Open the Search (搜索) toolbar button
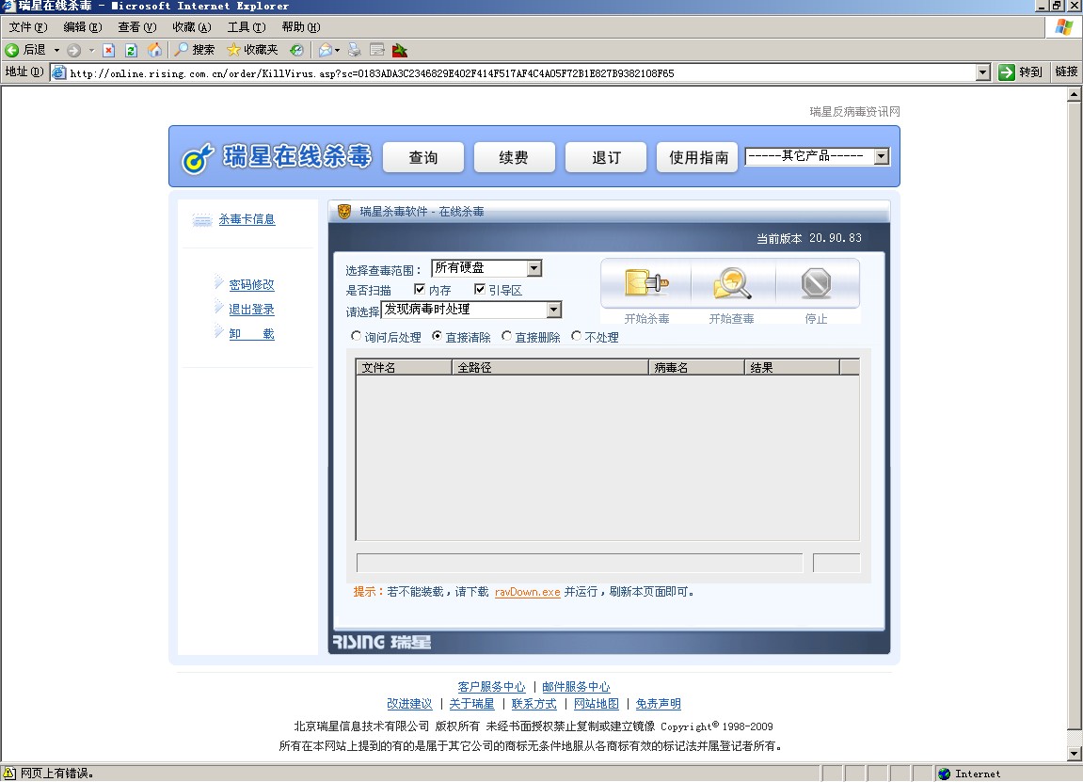Viewport: 1083px width, 782px height. point(194,50)
